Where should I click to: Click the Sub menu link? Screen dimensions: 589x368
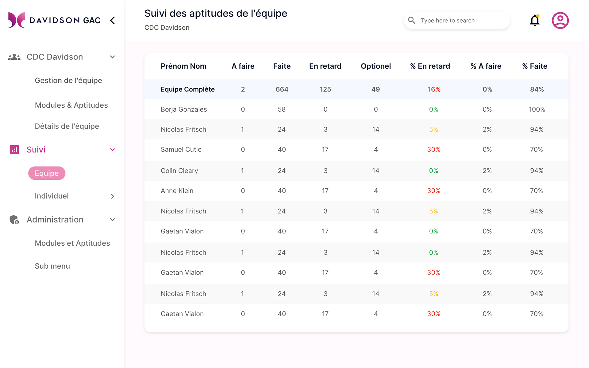(52, 266)
